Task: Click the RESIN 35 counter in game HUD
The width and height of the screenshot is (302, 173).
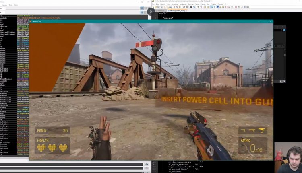Action: 52,130
